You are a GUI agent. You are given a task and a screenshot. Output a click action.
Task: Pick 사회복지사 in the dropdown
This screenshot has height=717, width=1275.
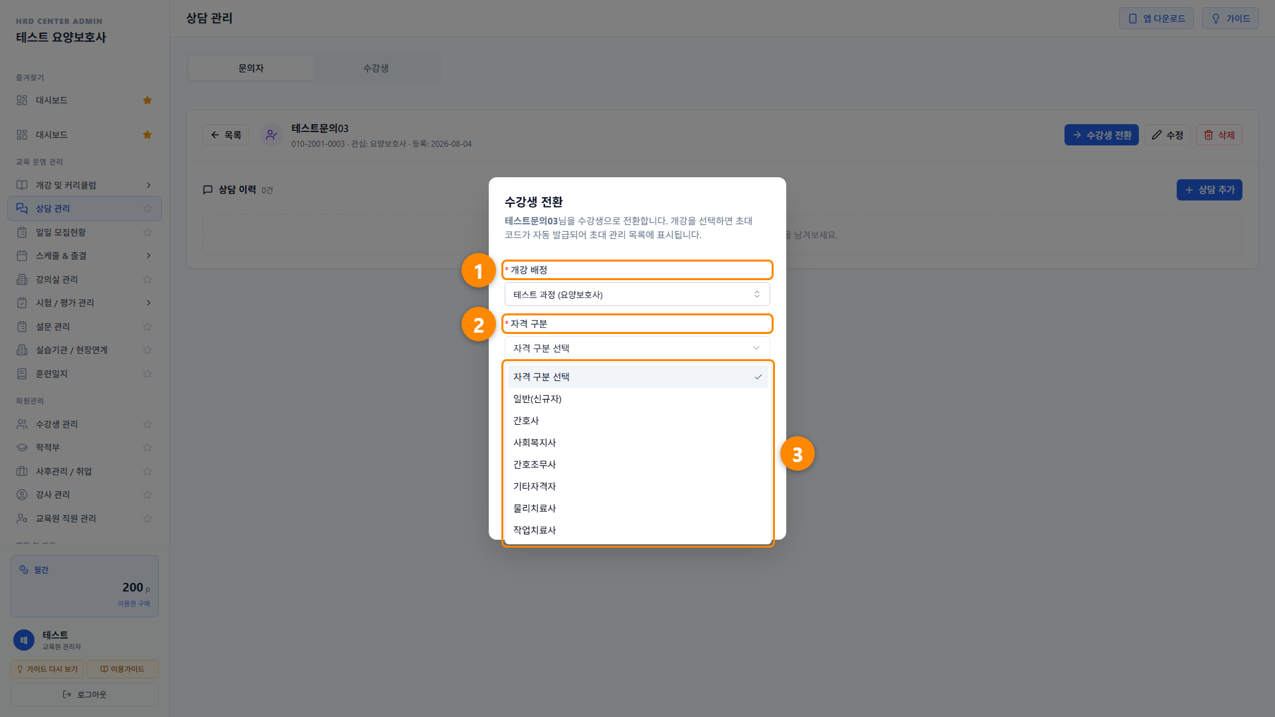click(637, 442)
